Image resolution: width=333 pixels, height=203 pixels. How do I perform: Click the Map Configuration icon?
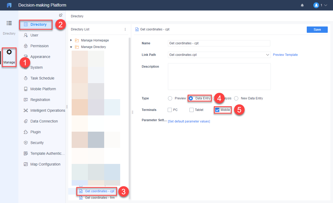[x=26, y=164]
